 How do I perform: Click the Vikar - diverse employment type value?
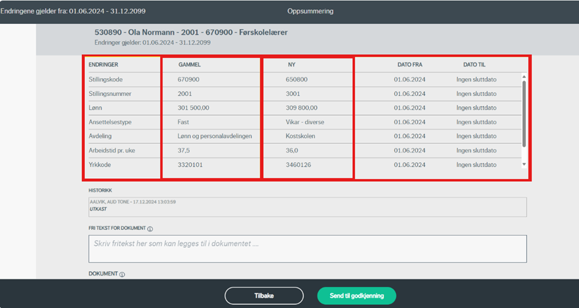tap(305, 122)
